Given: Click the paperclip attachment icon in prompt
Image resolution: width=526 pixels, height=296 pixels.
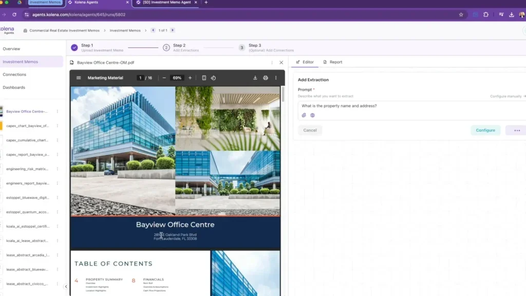Looking at the screenshot, I should 304,115.
